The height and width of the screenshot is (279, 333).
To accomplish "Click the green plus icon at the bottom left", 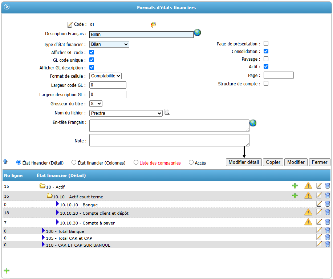I will click(7, 271).
